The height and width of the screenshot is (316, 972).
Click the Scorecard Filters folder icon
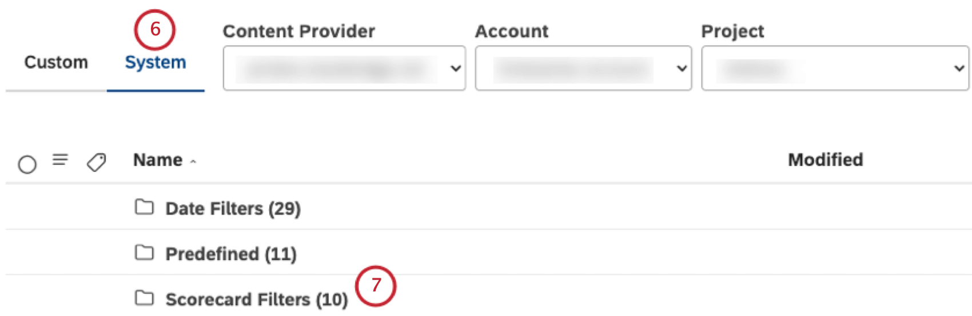tap(144, 298)
